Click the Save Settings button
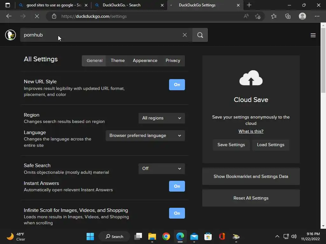 231,145
